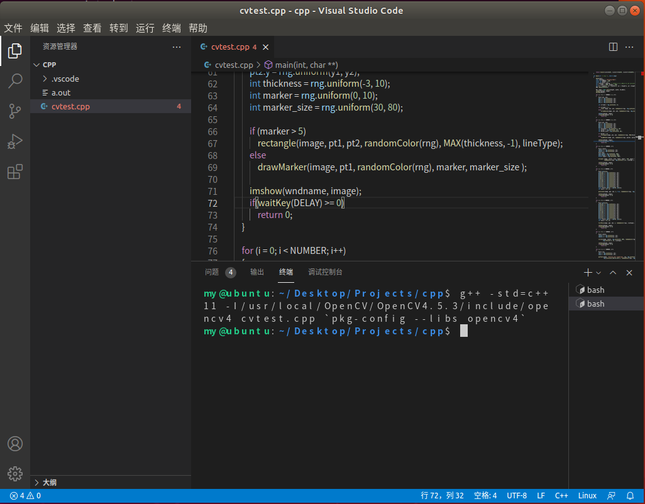
Task: Open the Accounts menu icon
Action: click(x=15, y=444)
